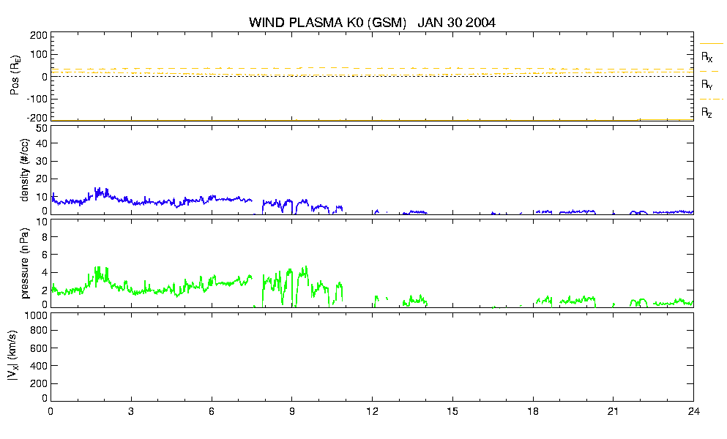Click the '600' tick on velocity axis
This screenshot has width=727, height=439.
[x=39, y=348]
